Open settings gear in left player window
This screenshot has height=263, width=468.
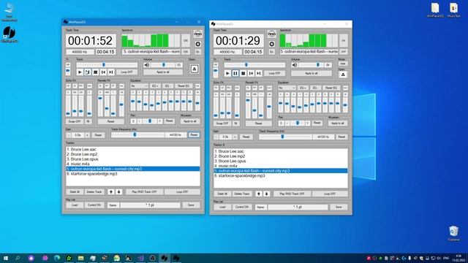pos(198,44)
